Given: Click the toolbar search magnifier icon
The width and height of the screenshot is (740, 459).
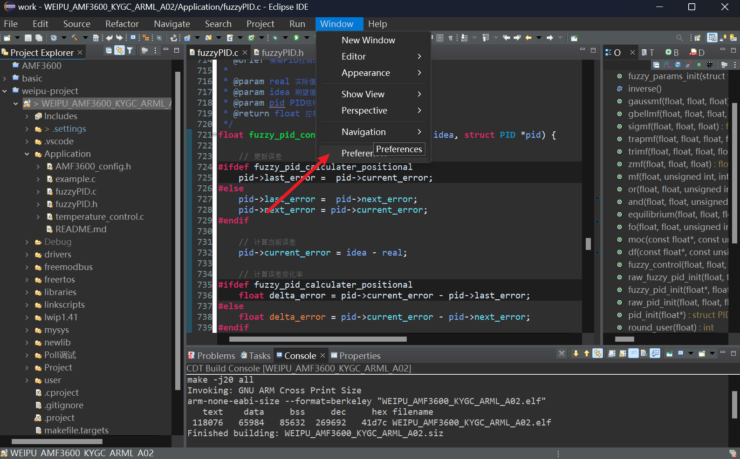Looking at the screenshot, I should 679,38.
